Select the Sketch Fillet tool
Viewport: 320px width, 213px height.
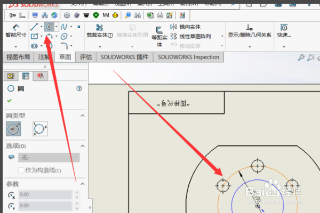point(64,46)
